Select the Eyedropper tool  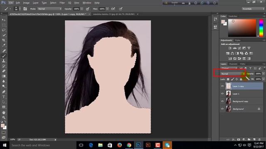click(4, 45)
